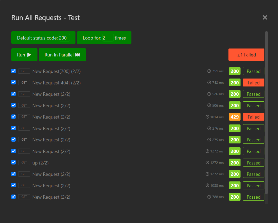
Task: Click clock icon beside 751 ms
Action: click(x=209, y=71)
